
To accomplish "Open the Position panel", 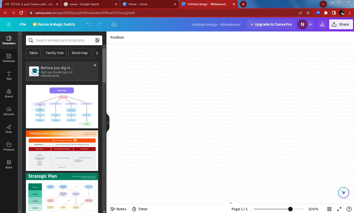I will pyautogui.click(x=117, y=37).
